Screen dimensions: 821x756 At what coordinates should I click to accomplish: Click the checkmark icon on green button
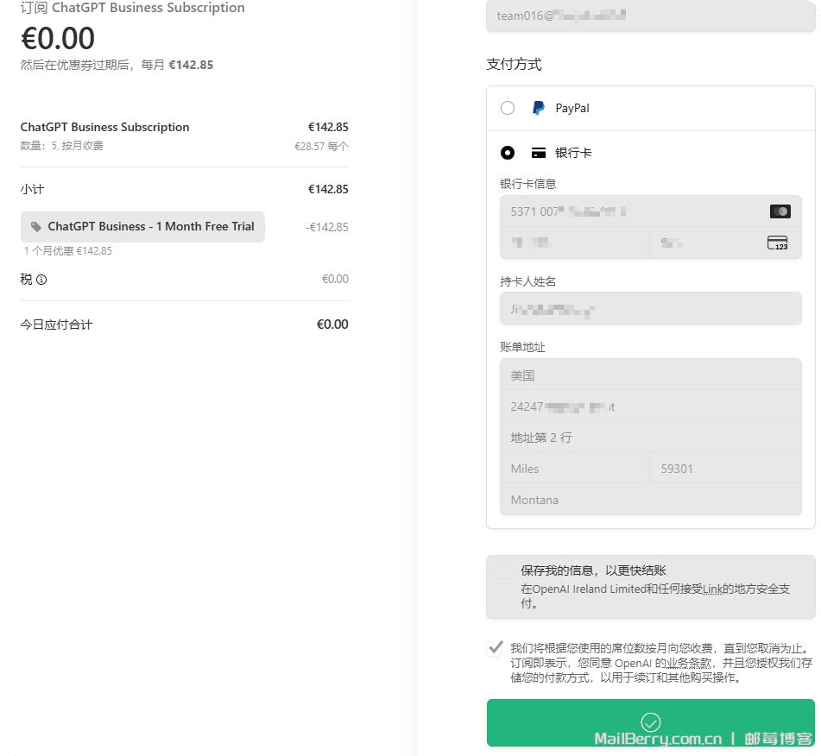pyautogui.click(x=650, y=722)
